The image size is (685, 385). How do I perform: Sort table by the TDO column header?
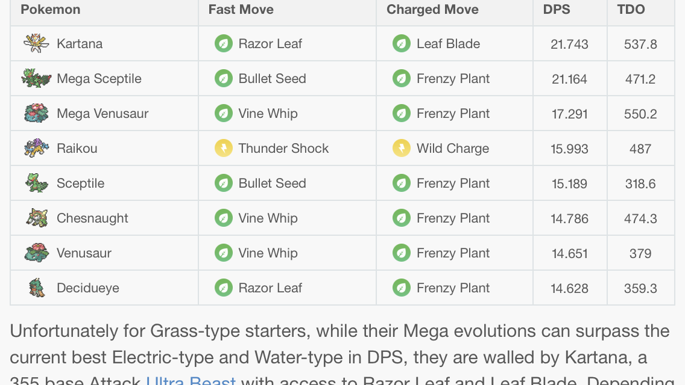[631, 10]
